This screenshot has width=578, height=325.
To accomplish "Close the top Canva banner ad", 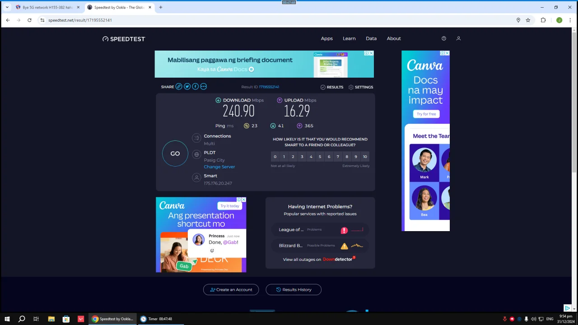I will (371, 53).
